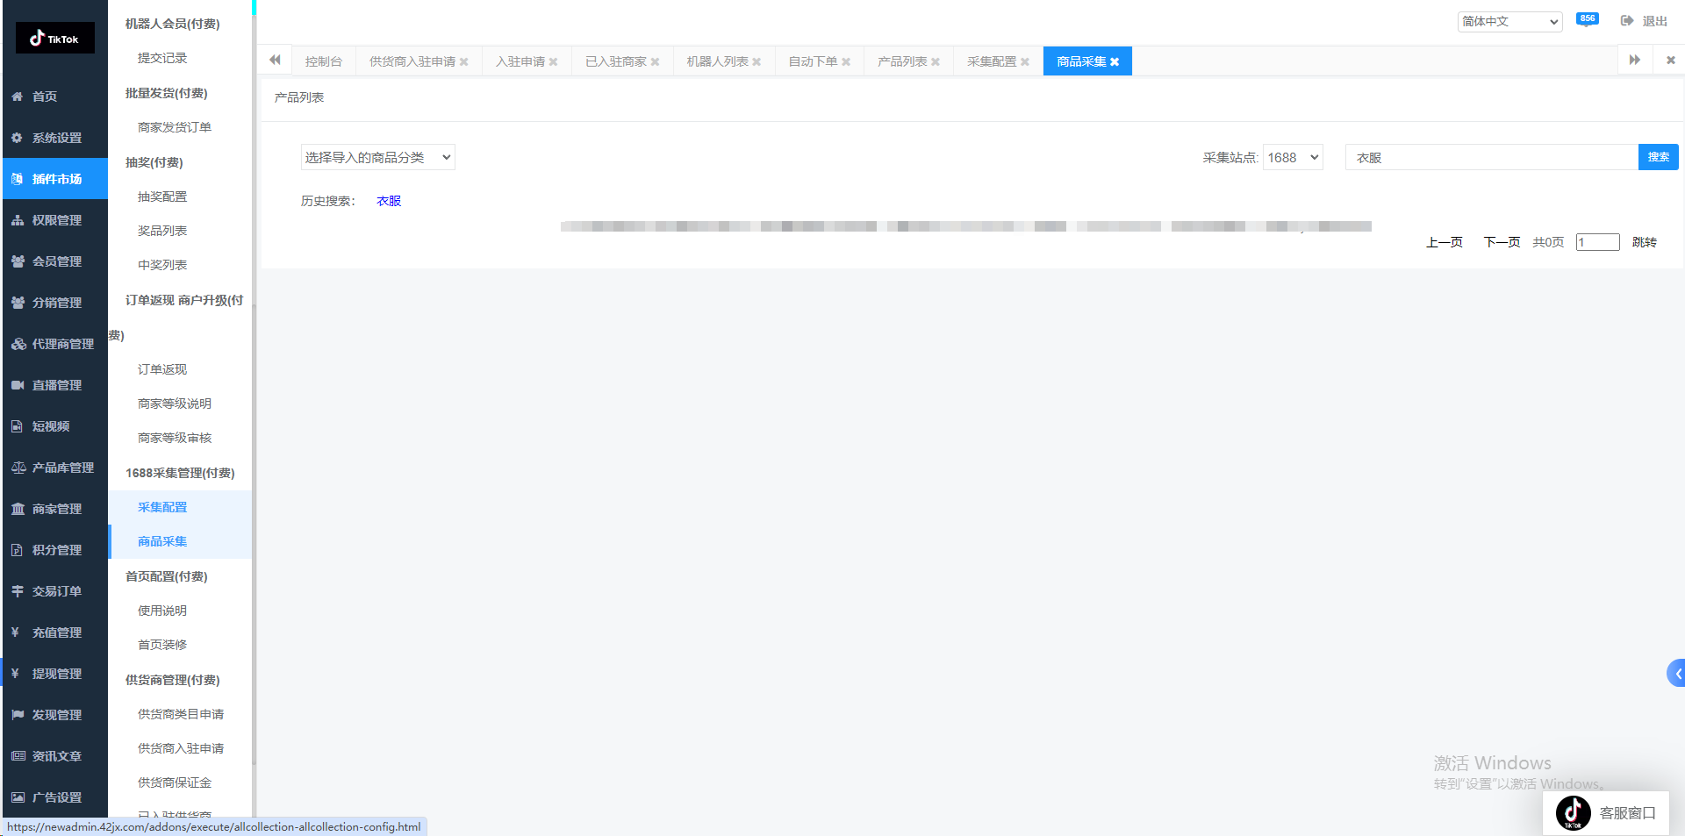Select the 直播管理 sidebar icon
This screenshot has height=836, width=1685.
pyautogui.click(x=55, y=384)
